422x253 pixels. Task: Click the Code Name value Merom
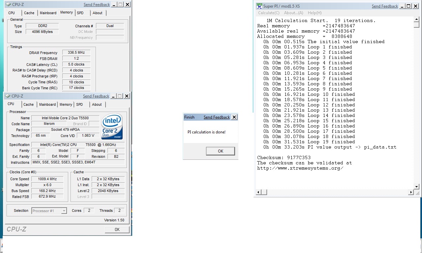(49, 124)
